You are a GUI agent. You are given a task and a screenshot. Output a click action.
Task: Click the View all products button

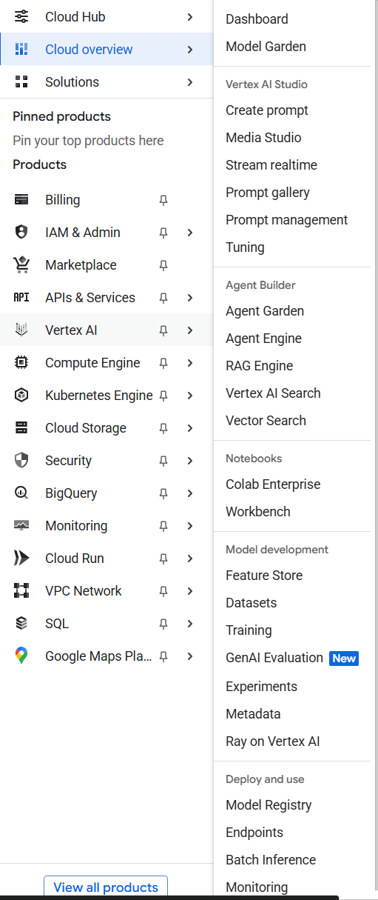click(106, 887)
